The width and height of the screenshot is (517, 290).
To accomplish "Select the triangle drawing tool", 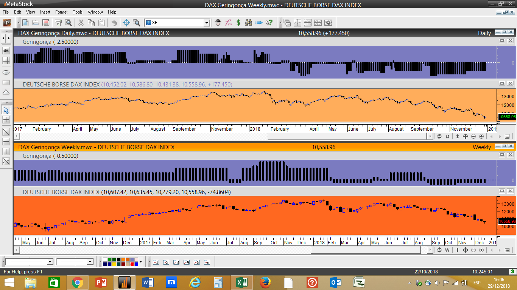I will click(6, 92).
